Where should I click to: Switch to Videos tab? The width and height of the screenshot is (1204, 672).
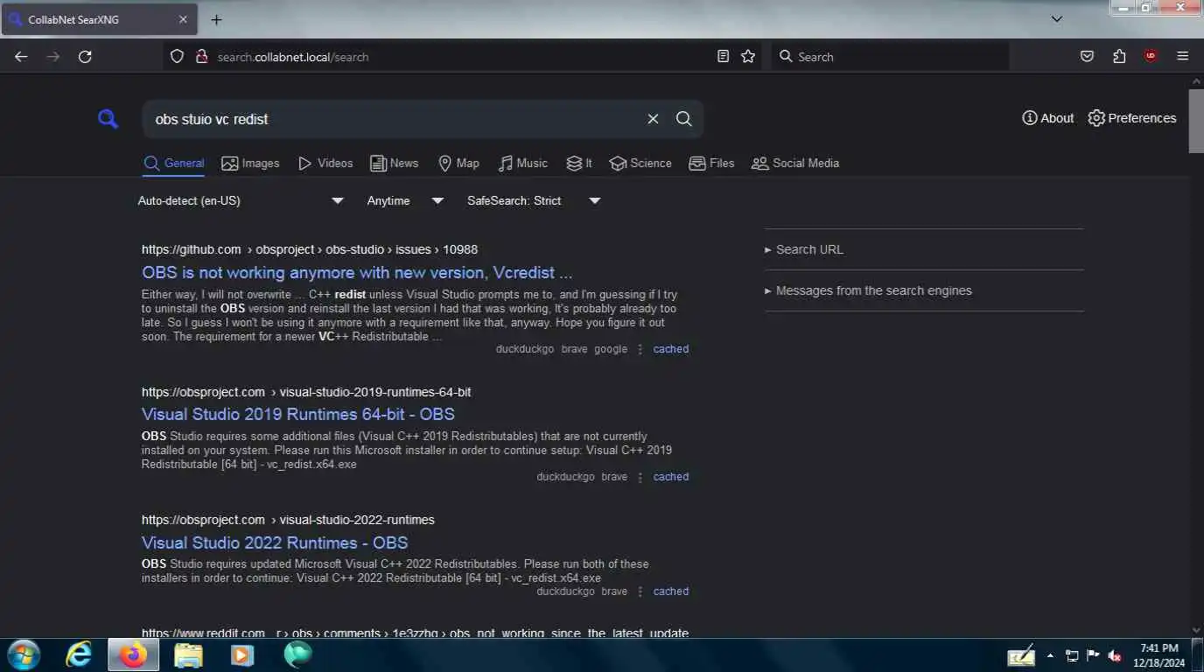[x=325, y=164]
